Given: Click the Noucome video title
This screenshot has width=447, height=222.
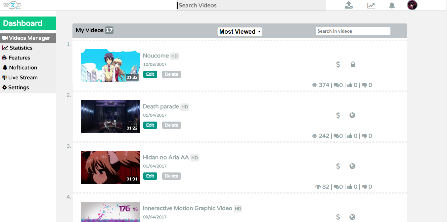Looking at the screenshot, I should tap(156, 56).
